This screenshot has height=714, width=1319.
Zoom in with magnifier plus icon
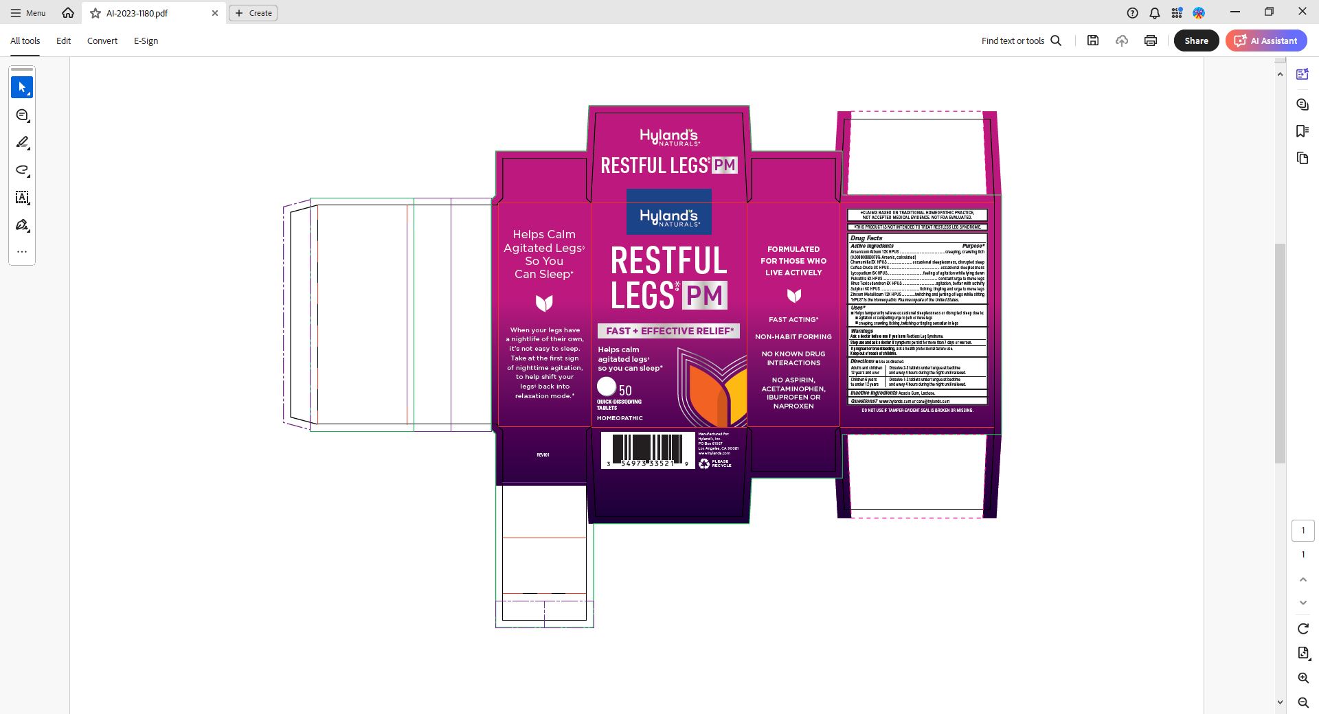(x=1303, y=678)
